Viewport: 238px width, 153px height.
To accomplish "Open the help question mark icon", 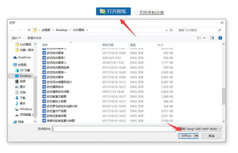I will [x=220, y=38].
